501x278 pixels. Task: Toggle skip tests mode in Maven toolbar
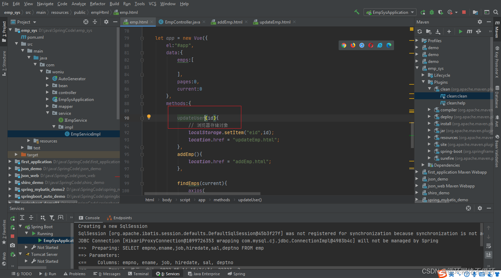pyautogui.click(x=478, y=31)
